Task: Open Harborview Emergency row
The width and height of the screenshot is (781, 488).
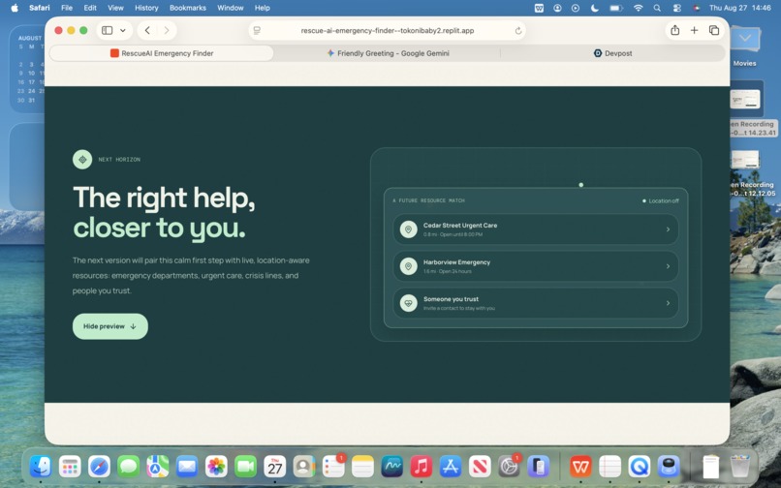Action: pyautogui.click(x=536, y=266)
